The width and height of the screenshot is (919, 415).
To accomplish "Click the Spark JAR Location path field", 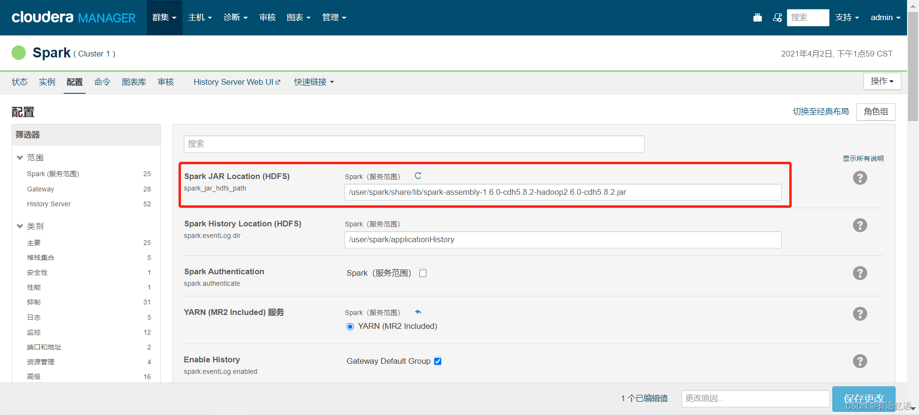I will coord(563,192).
